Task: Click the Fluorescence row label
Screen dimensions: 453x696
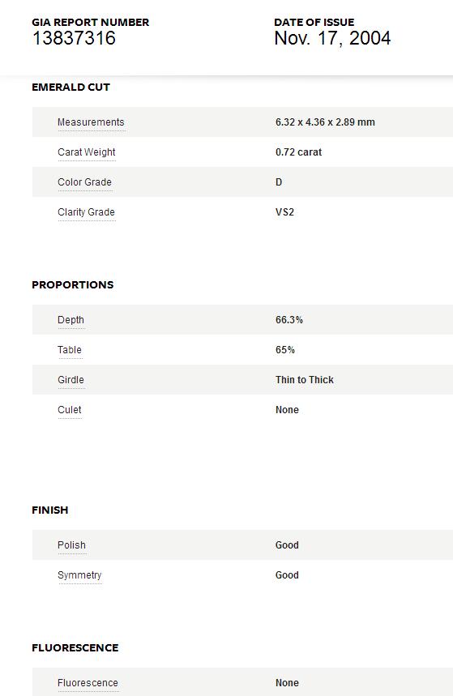Action: 88,683
